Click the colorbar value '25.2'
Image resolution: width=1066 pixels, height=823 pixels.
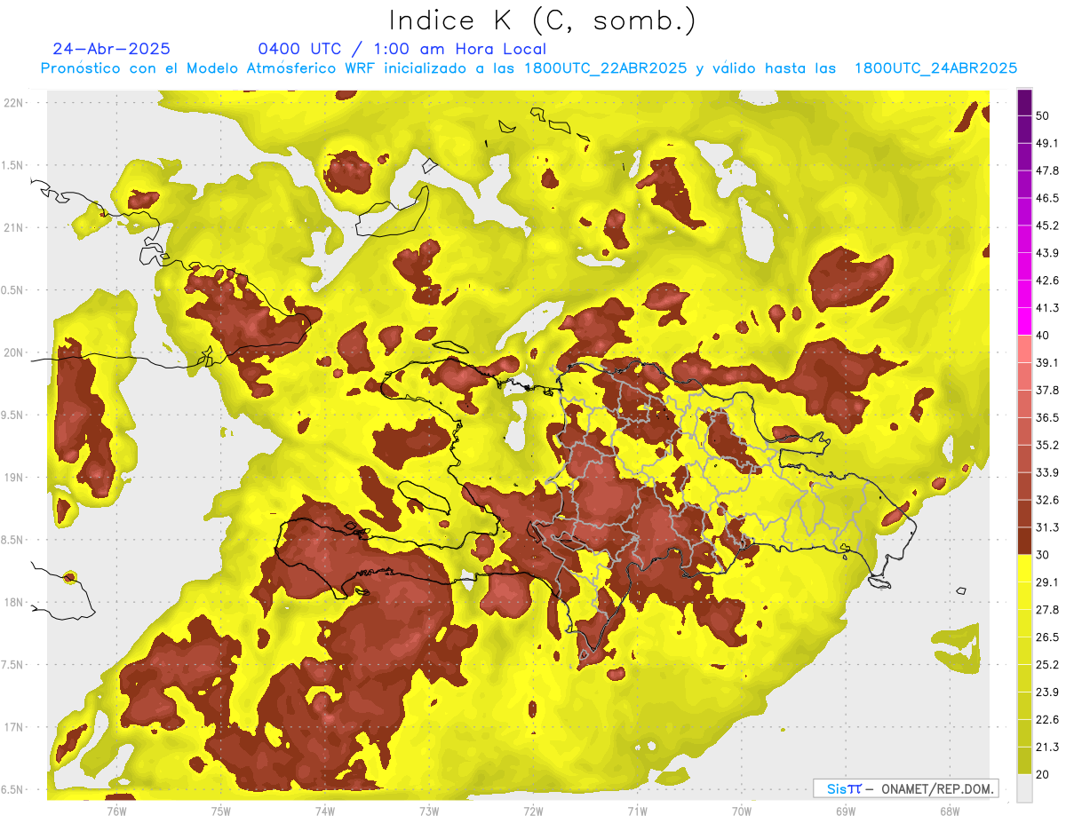click(1046, 665)
